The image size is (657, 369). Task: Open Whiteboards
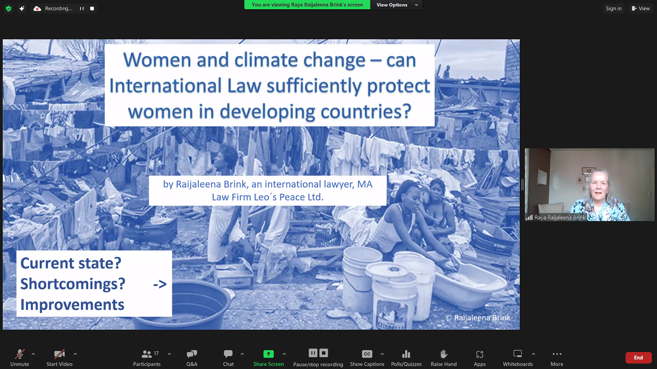point(517,357)
